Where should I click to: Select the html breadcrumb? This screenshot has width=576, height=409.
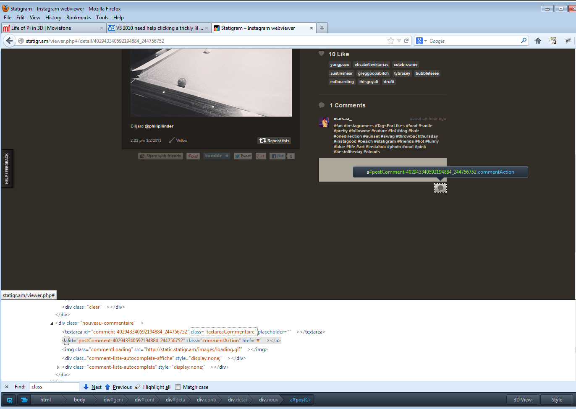(45, 400)
